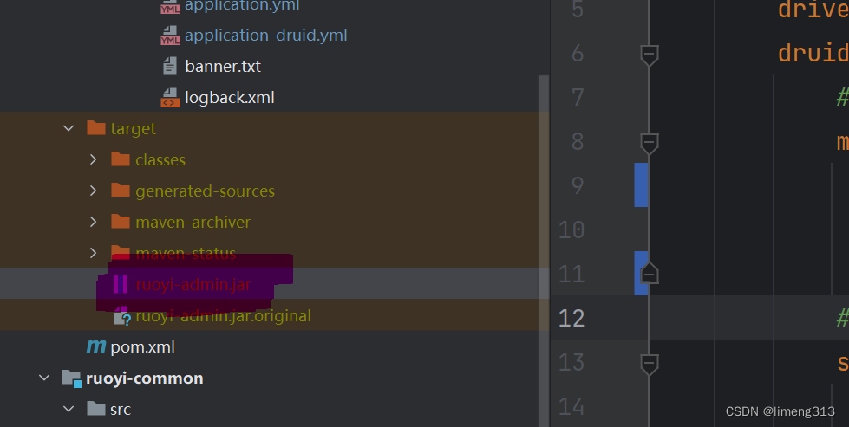Click the fold-end marker at line 11
Viewport: 849px width, 427px height.
[x=650, y=274]
